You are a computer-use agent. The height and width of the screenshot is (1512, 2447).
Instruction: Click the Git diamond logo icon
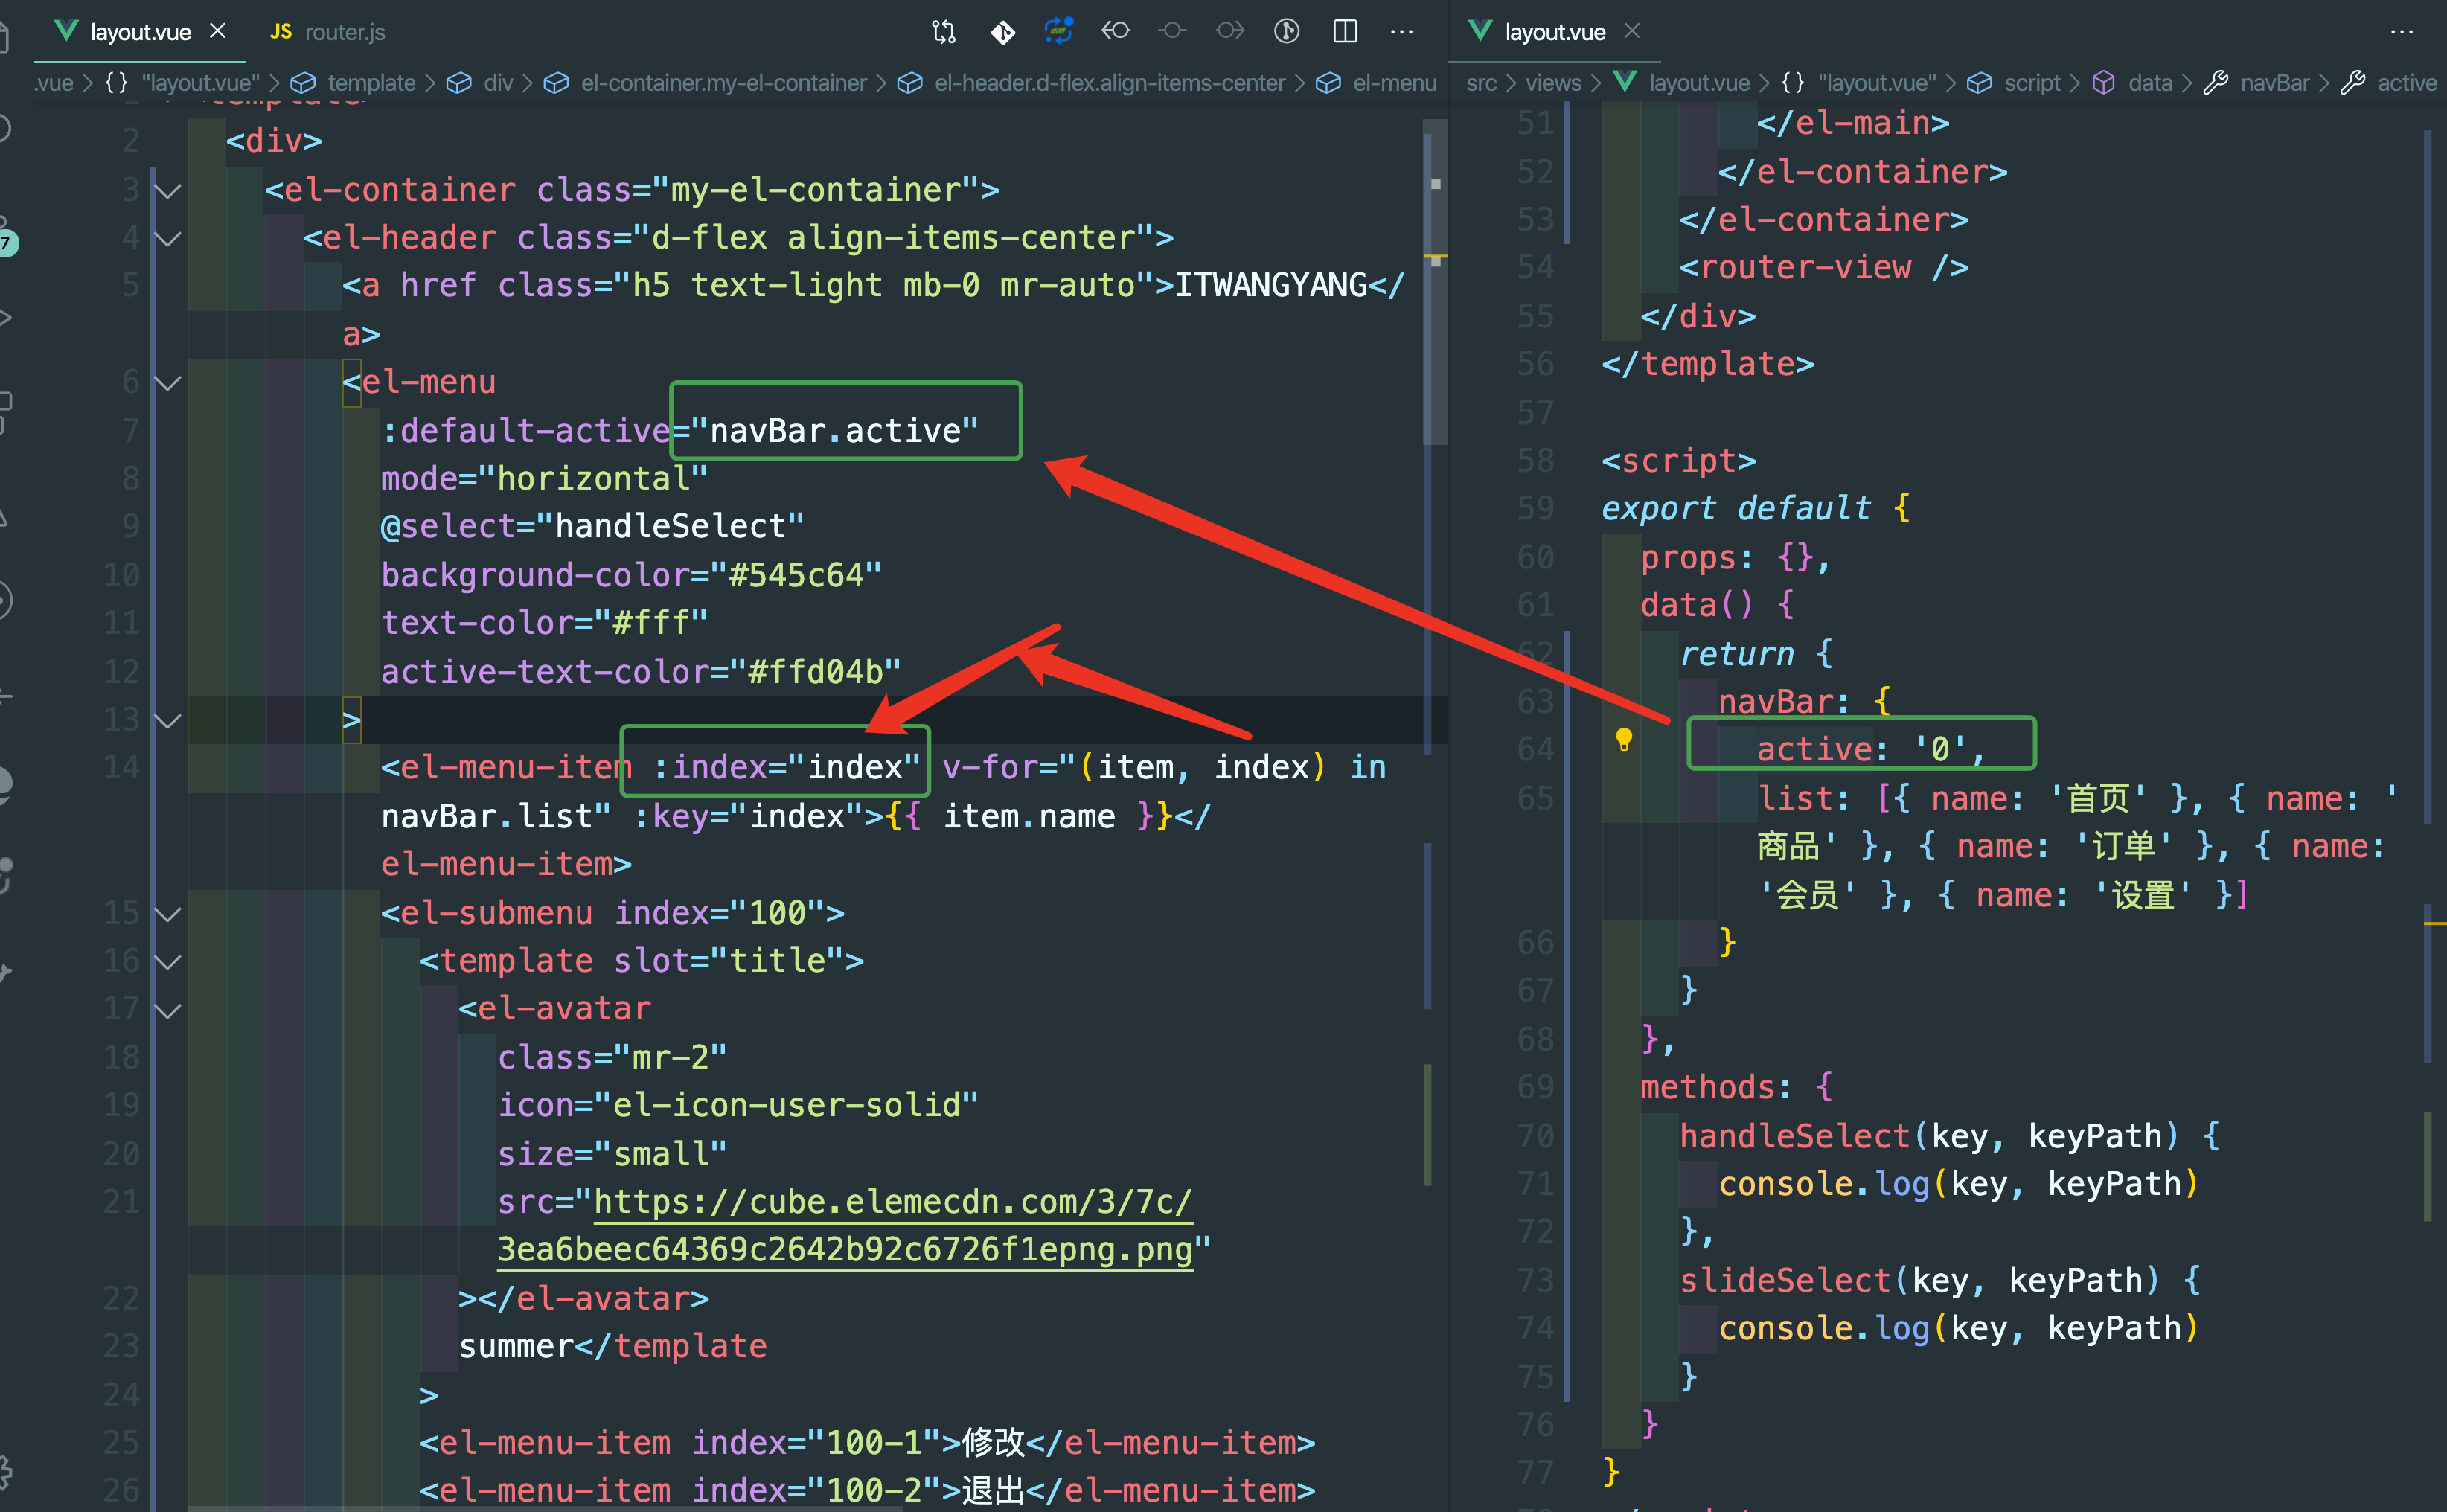pyautogui.click(x=1002, y=32)
